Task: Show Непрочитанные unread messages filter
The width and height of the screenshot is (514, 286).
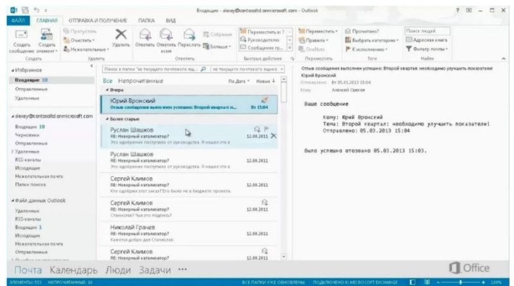Action: point(140,81)
